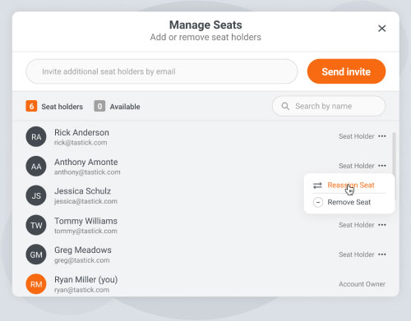Screen dimensions: 411x321
Task: Click the Add or remove seat holders subtitle
Action: (x=205, y=37)
